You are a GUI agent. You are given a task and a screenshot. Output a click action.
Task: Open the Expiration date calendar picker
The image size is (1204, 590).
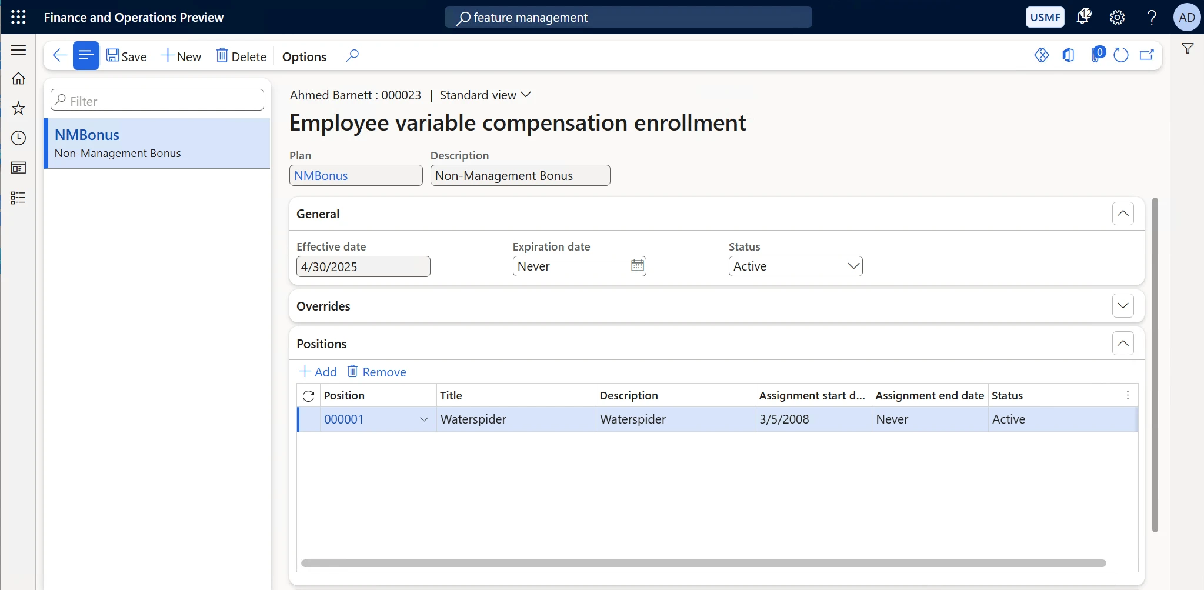pyautogui.click(x=638, y=266)
